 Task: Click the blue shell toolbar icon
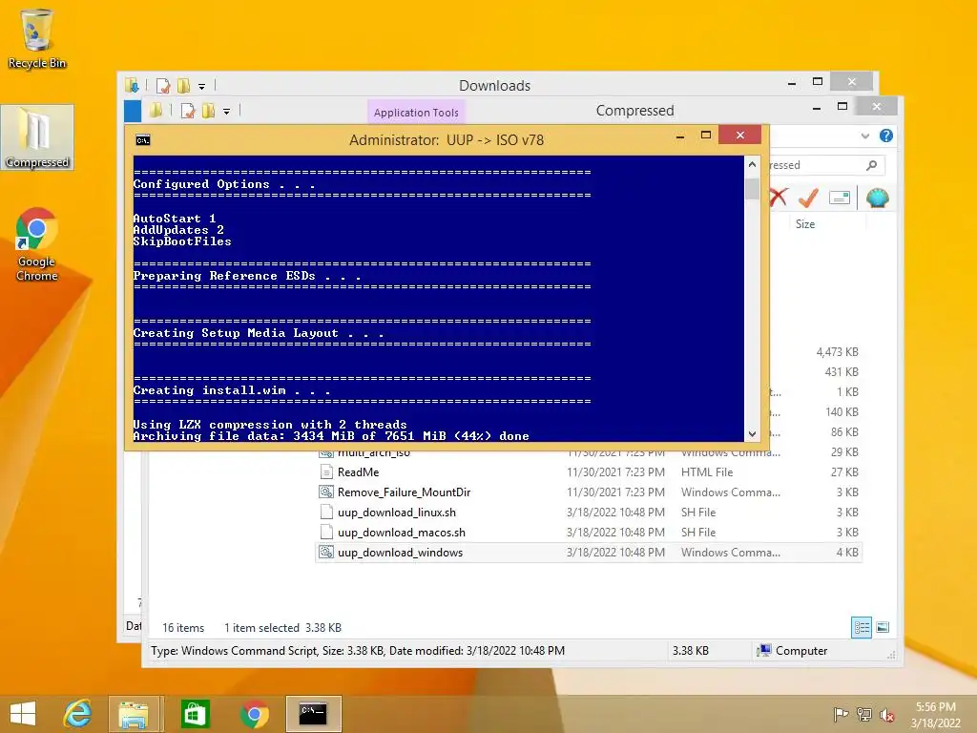click(878, 199)
